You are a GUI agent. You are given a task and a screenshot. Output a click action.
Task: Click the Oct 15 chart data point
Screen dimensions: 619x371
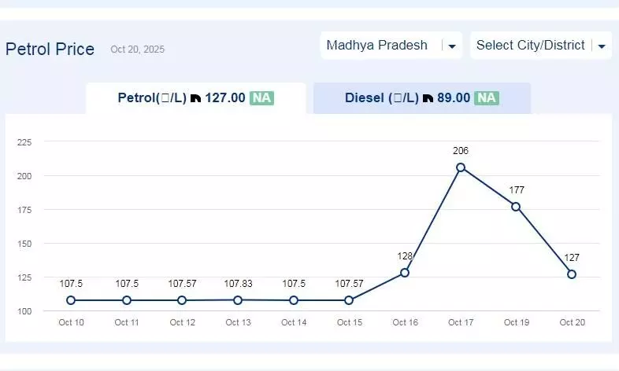(349, 300)
